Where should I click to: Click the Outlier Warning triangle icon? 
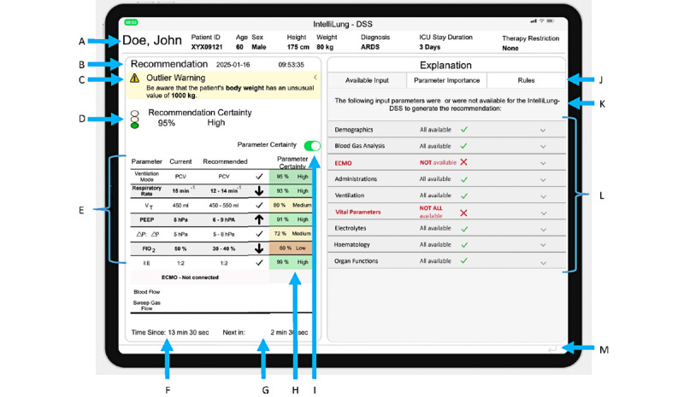(134, 78)
